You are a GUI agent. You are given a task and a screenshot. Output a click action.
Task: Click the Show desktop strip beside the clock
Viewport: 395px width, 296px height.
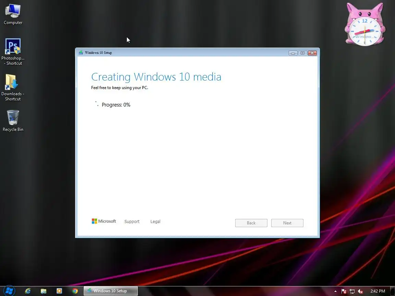coord(393,291)
